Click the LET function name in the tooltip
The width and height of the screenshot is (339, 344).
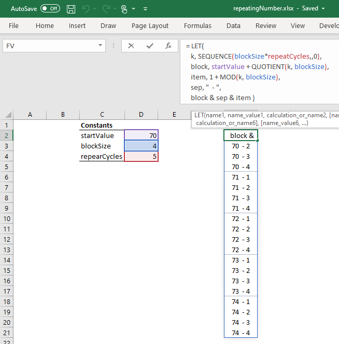[199, 115]
